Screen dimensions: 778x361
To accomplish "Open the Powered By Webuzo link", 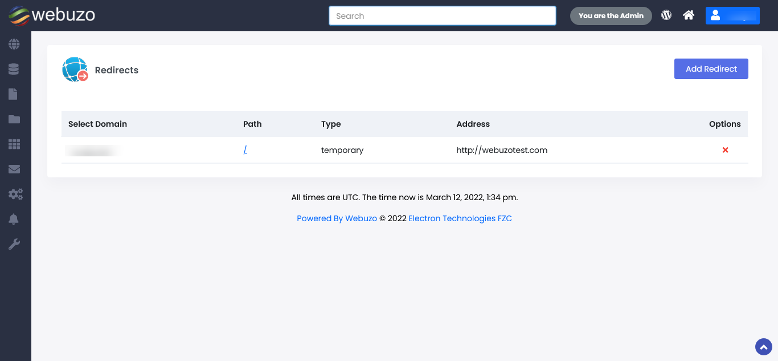I will [x=337, y=218].
